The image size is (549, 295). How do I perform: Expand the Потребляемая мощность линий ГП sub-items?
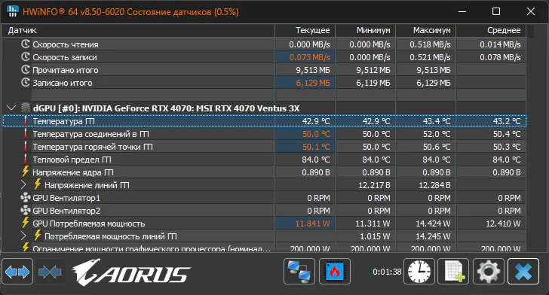point(23,236)
